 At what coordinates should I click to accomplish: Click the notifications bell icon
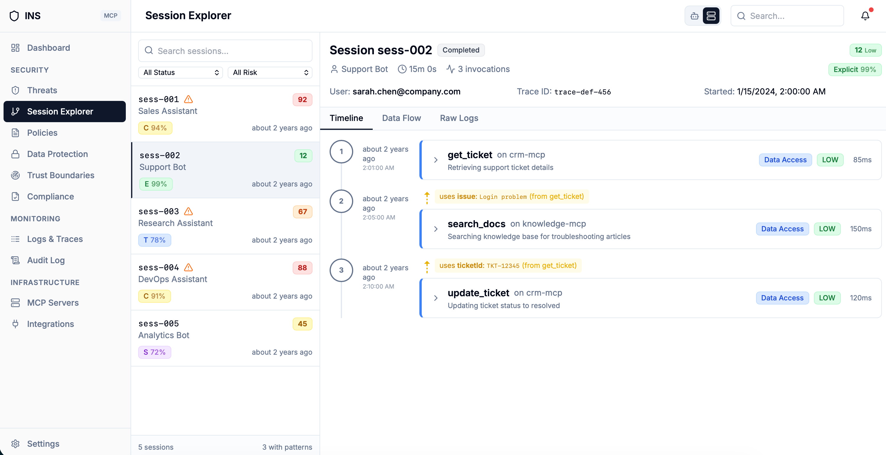click(x=865, y=16)
